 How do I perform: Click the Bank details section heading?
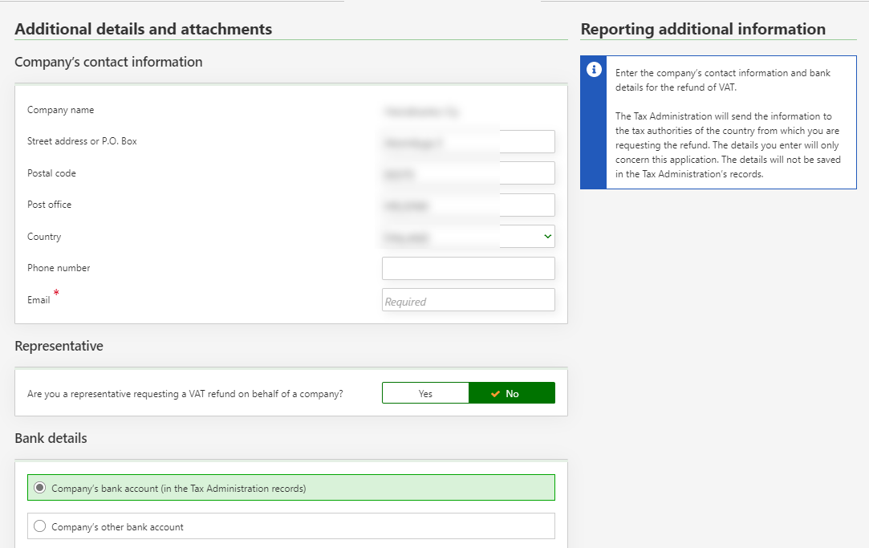[x=51, y=438]
